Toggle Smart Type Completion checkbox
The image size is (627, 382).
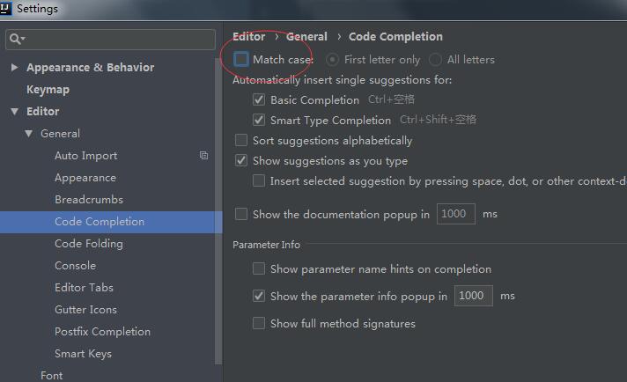(259, 121)
